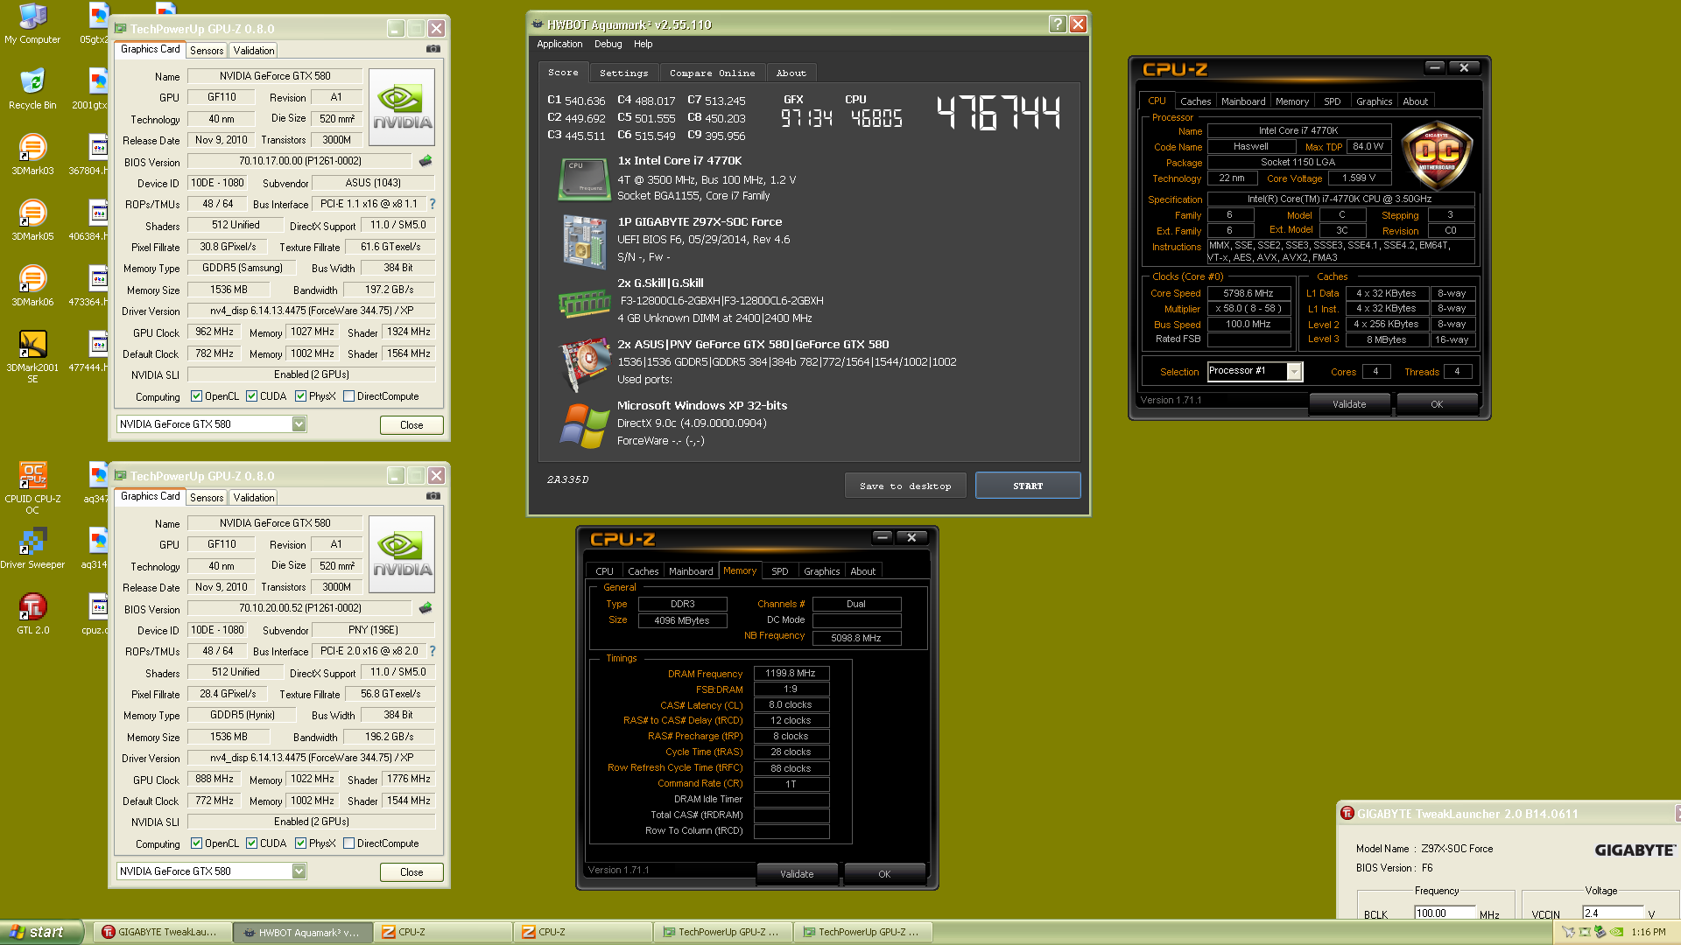Select HWBOT Aquamark taskbar item

(302, 932)
